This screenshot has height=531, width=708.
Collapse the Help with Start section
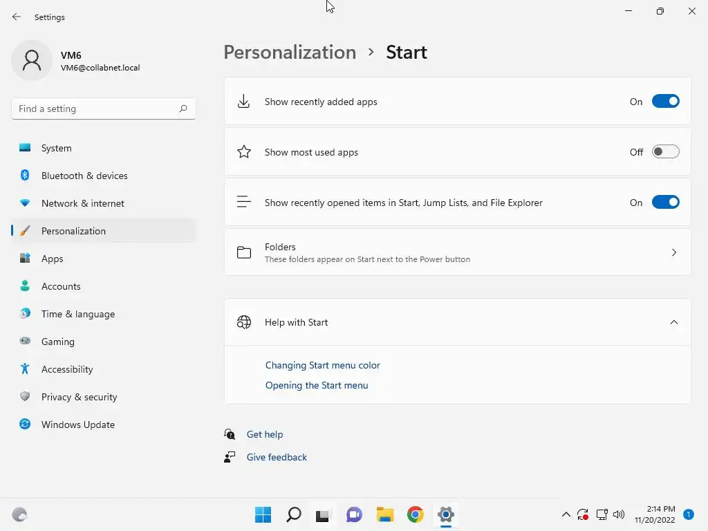673,322
